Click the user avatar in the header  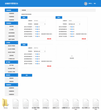coord(86,4)
